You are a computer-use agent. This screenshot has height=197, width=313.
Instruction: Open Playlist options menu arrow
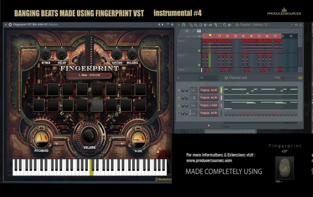tap(179, 25)
